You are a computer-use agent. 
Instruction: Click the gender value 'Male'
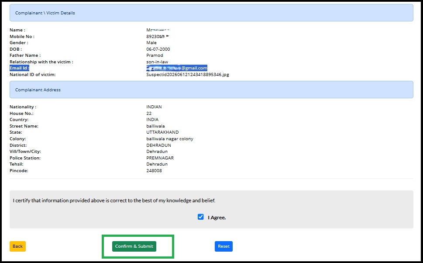pyautogui.click(x=151, y=43)
